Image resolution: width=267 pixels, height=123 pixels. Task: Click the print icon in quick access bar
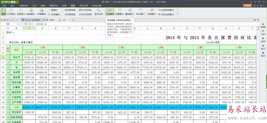tap(7, 20)
